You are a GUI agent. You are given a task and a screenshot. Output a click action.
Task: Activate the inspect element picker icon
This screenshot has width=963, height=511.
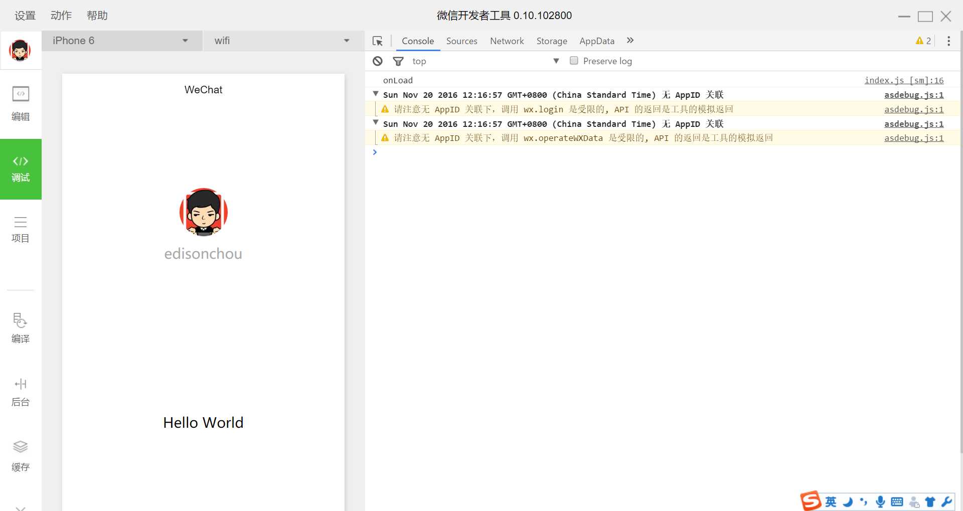pyautogui.click(x=378, y=41)
